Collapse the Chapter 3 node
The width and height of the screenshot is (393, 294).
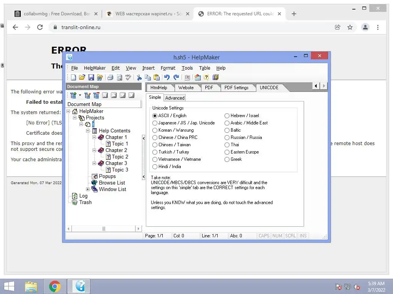(94, 163)
